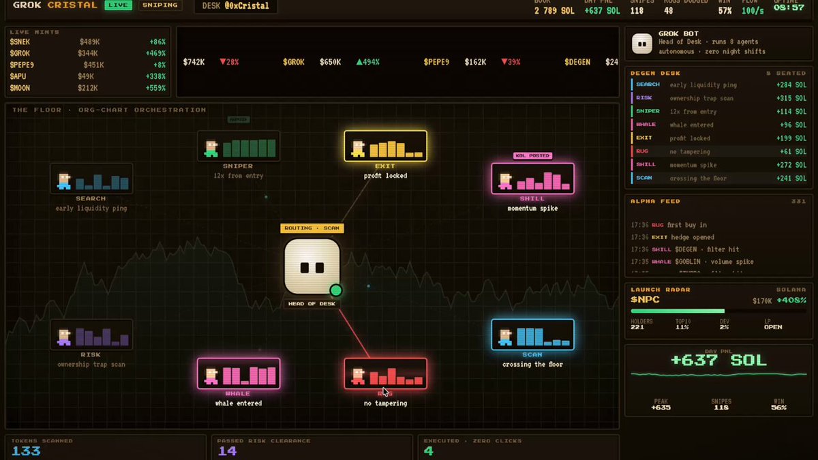Click the 'EXIT hedge opened' alpha feed entry
The width and height of the screenshot is (818, 460).
click(672, 237)
